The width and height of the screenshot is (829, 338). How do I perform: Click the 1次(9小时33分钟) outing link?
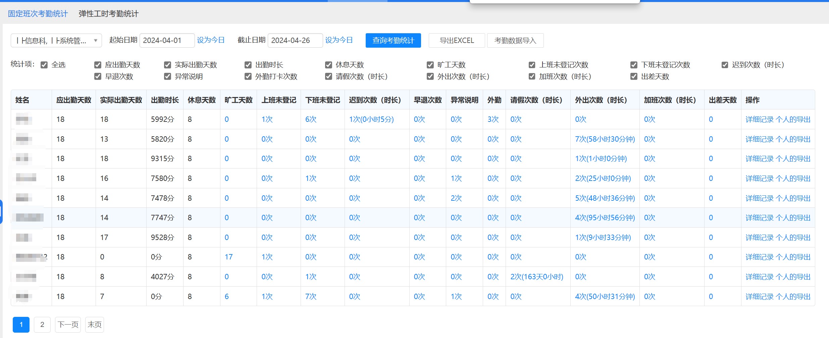pos(603,238)
